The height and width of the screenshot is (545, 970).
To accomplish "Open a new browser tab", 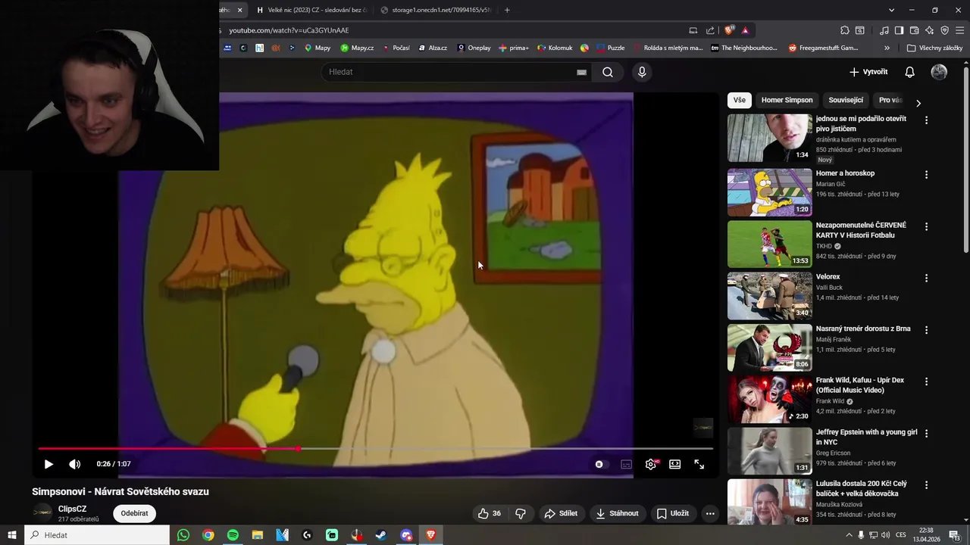I will [507, 10].
